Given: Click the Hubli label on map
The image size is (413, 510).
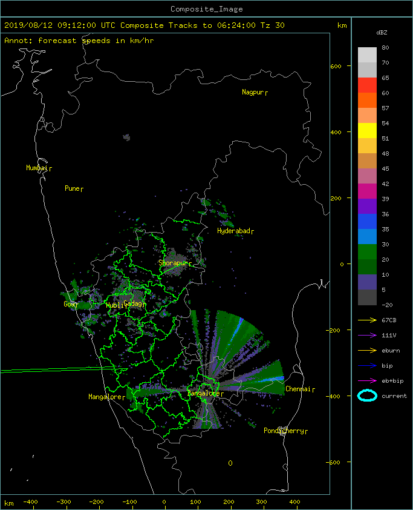Looking at the screenshot, I should click(116, 305).
